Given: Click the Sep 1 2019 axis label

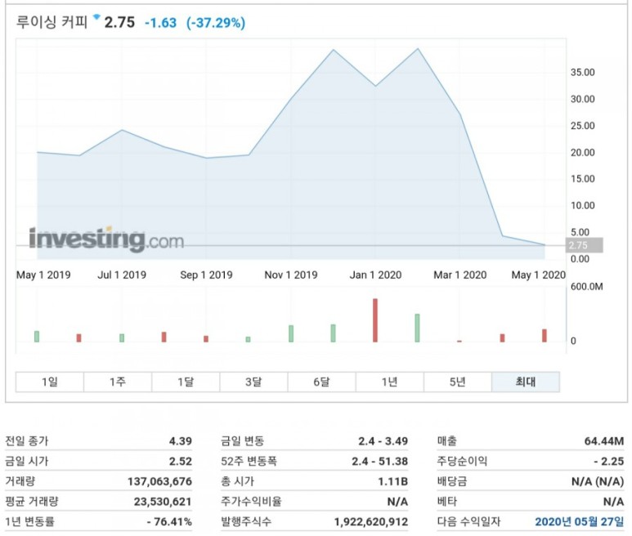Looking at the screenshot, I should (x=206, y=275).
